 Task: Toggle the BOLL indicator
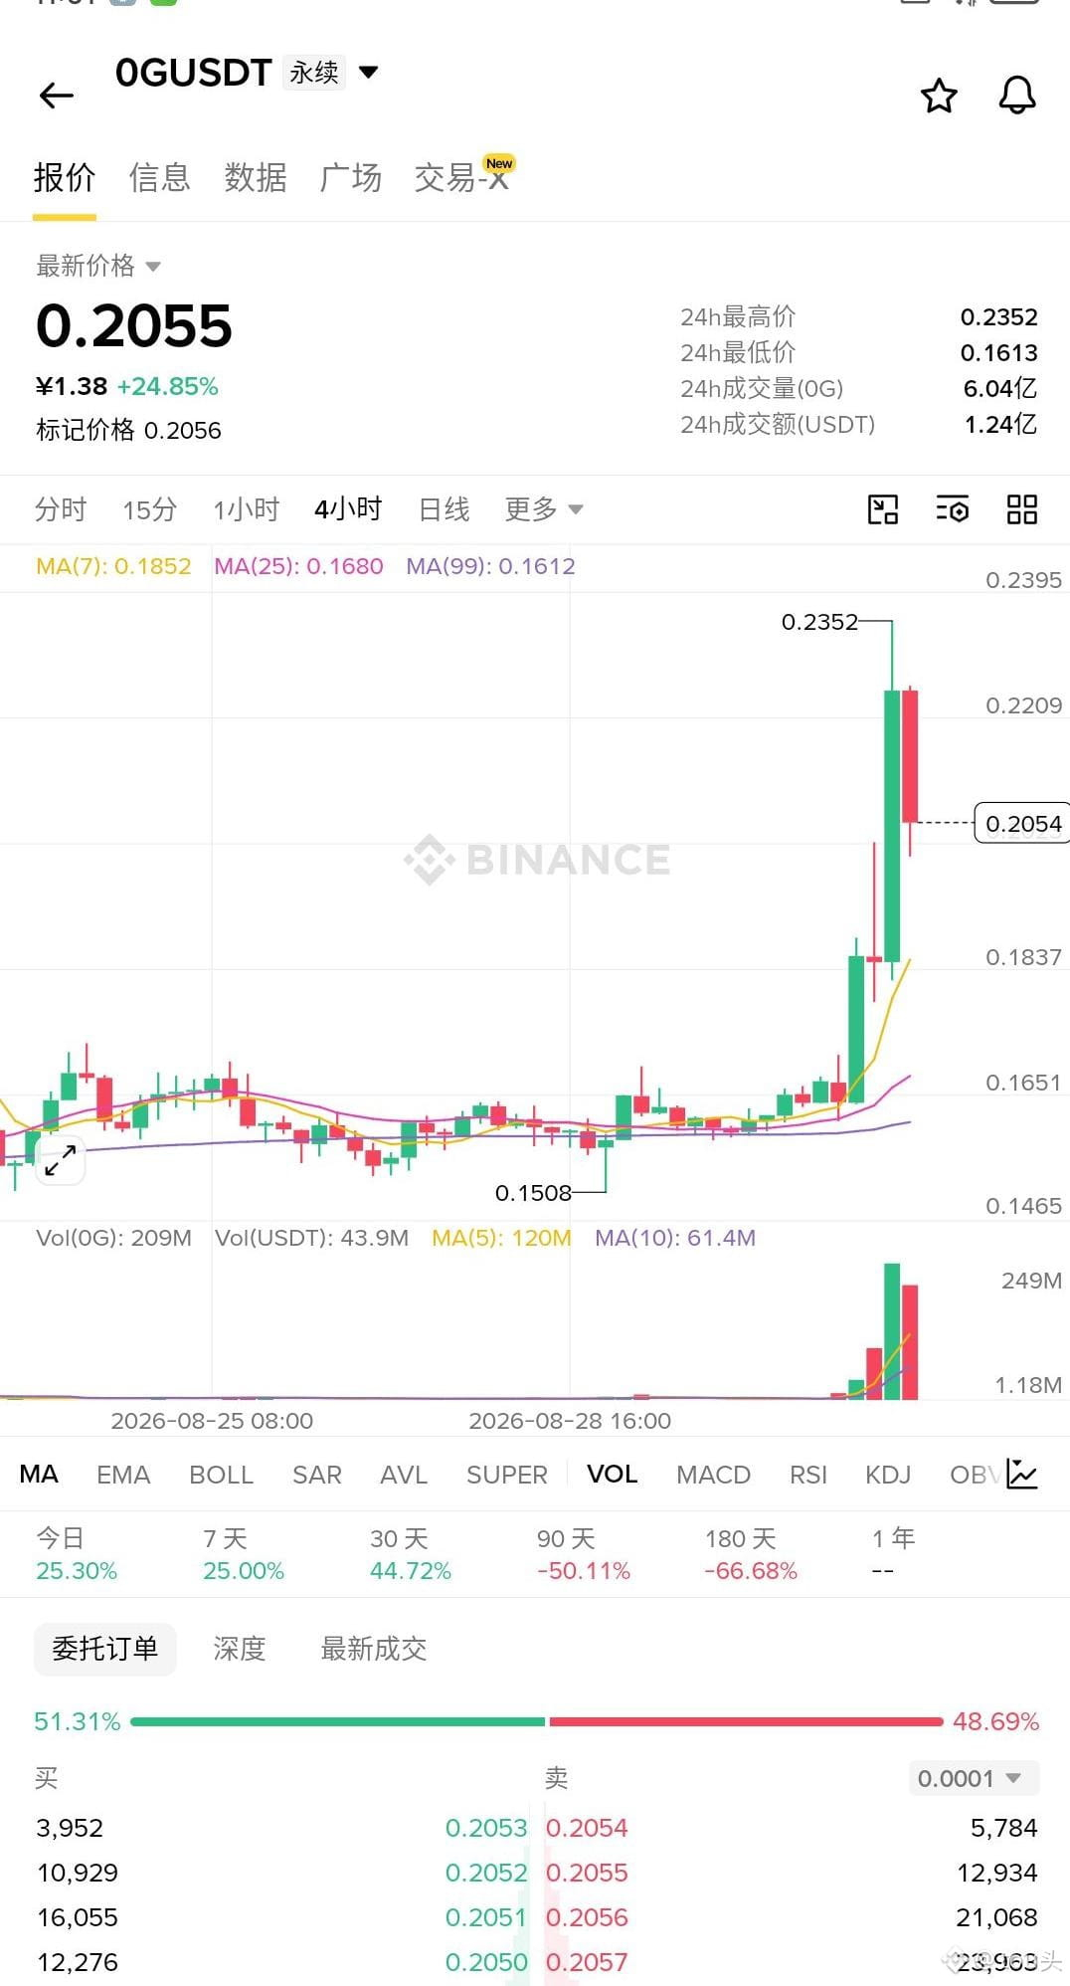[222, 1475]
